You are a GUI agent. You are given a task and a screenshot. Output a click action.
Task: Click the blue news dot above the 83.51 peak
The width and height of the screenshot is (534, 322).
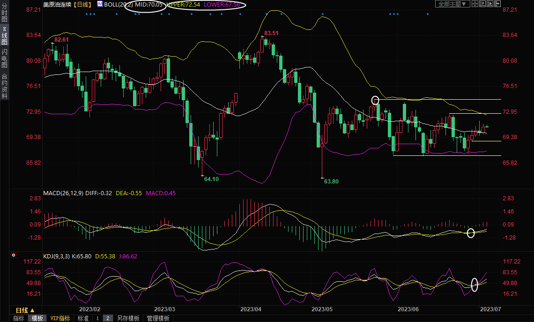267,14
